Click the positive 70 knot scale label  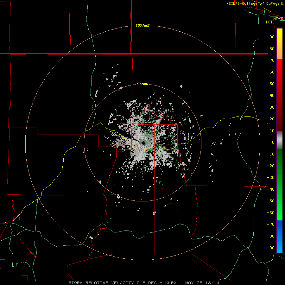pos(272,60)
